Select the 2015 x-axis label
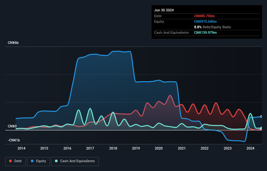This screenshot has width=267, height=171. (44, 148)
